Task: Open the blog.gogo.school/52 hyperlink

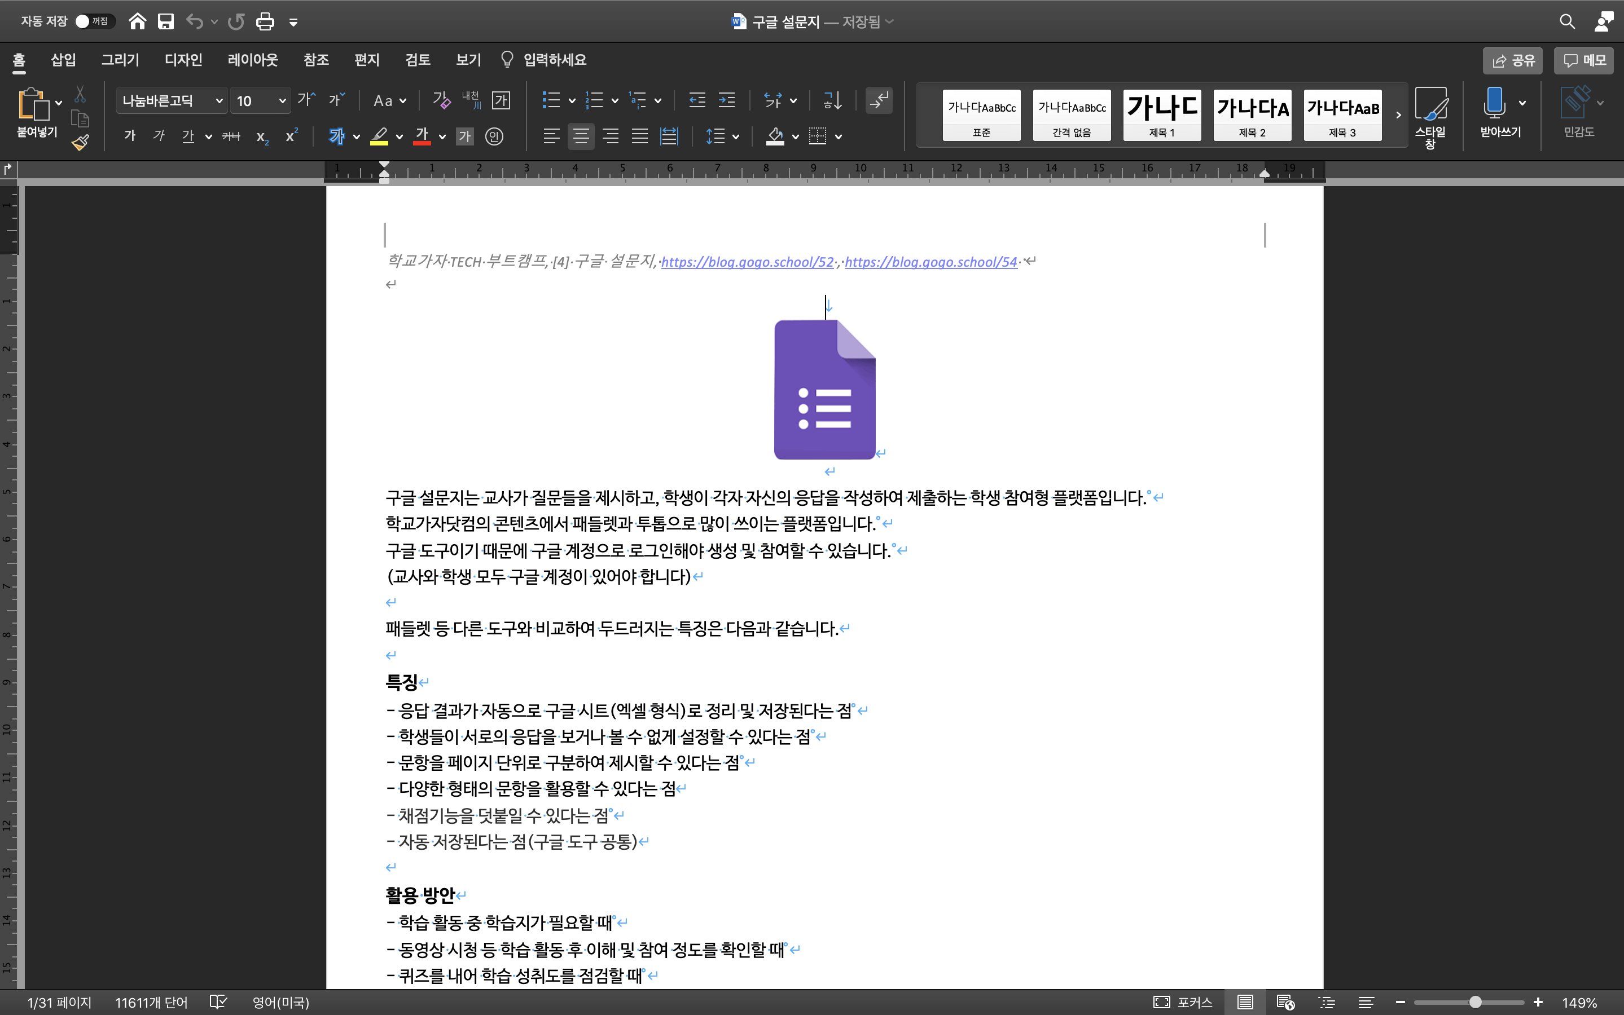Action: 747,262
